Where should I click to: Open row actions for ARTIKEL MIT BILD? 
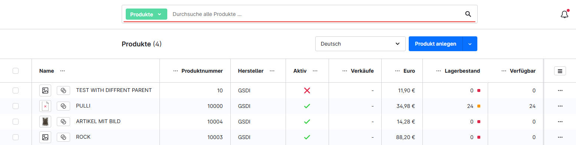pos(560,122)
